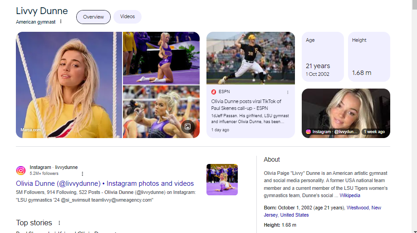Screen dimensions: 417x233
Task: Click the '1 day ago' timestamp
Action: (x=220, y=130)
